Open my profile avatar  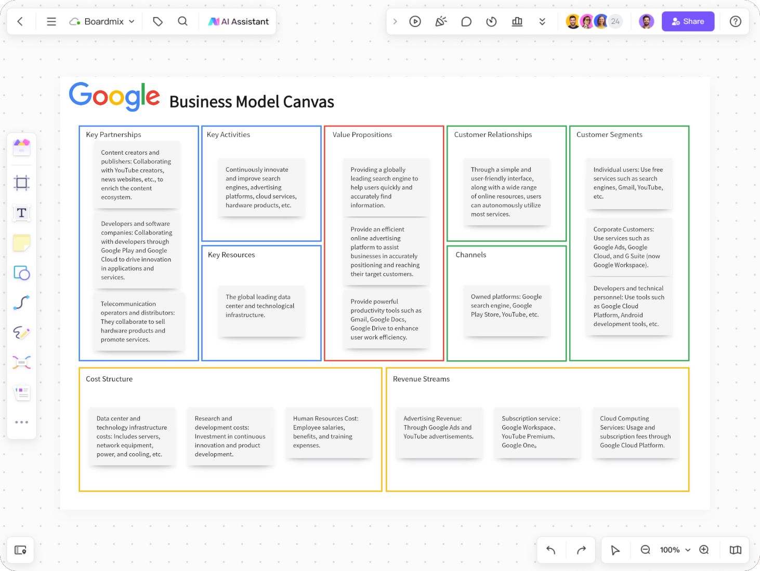[x=646, y=21]
